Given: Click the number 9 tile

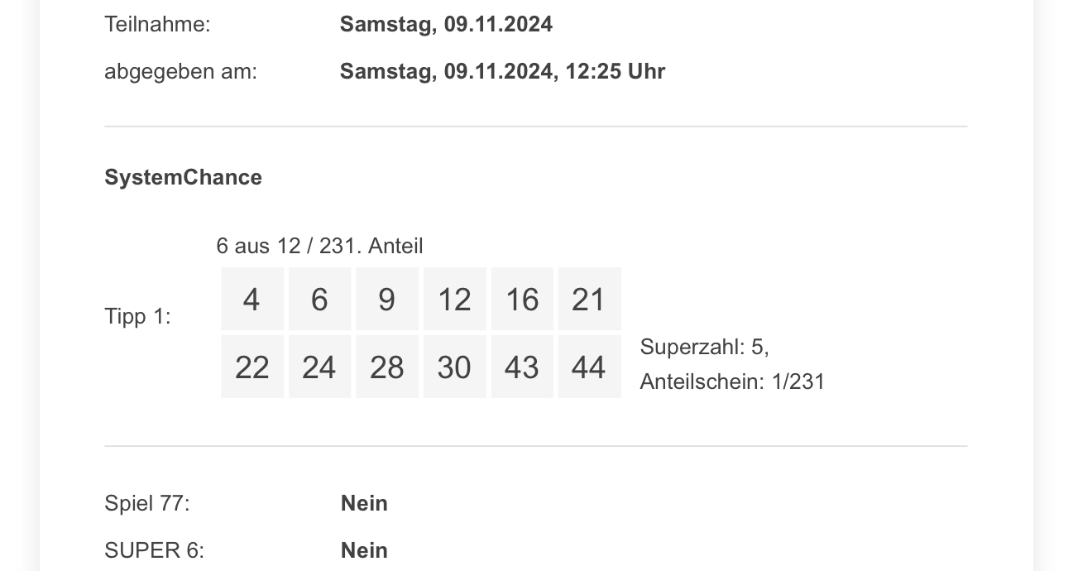Looking at the screenshot, I should click(387, 299).
